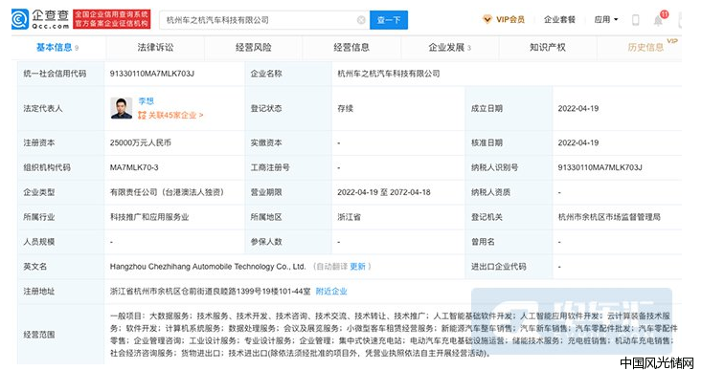The width and height of the screenshot is (702, 392).
Task: Click the related companies icon beside 关联45家企业
Action: (142, 116)
